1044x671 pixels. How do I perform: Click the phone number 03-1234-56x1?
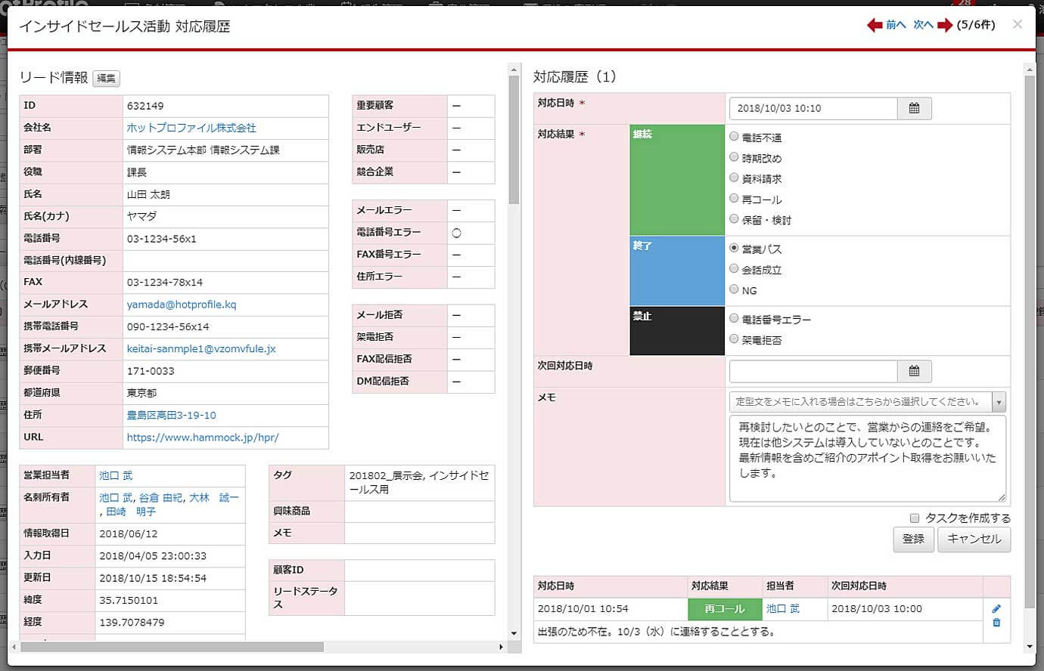click(162, 239)
